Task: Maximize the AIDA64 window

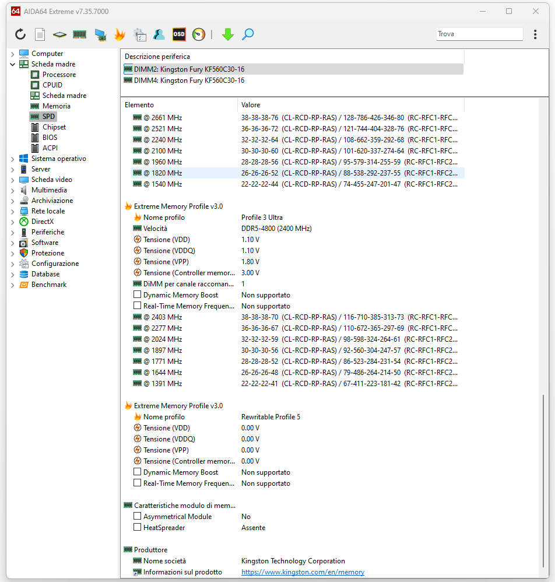Action: (509, 11)
